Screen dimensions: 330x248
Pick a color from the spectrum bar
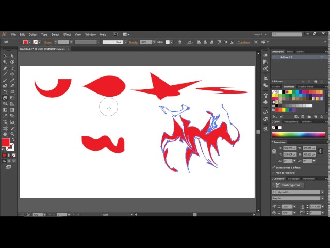[x=299, y=135]
